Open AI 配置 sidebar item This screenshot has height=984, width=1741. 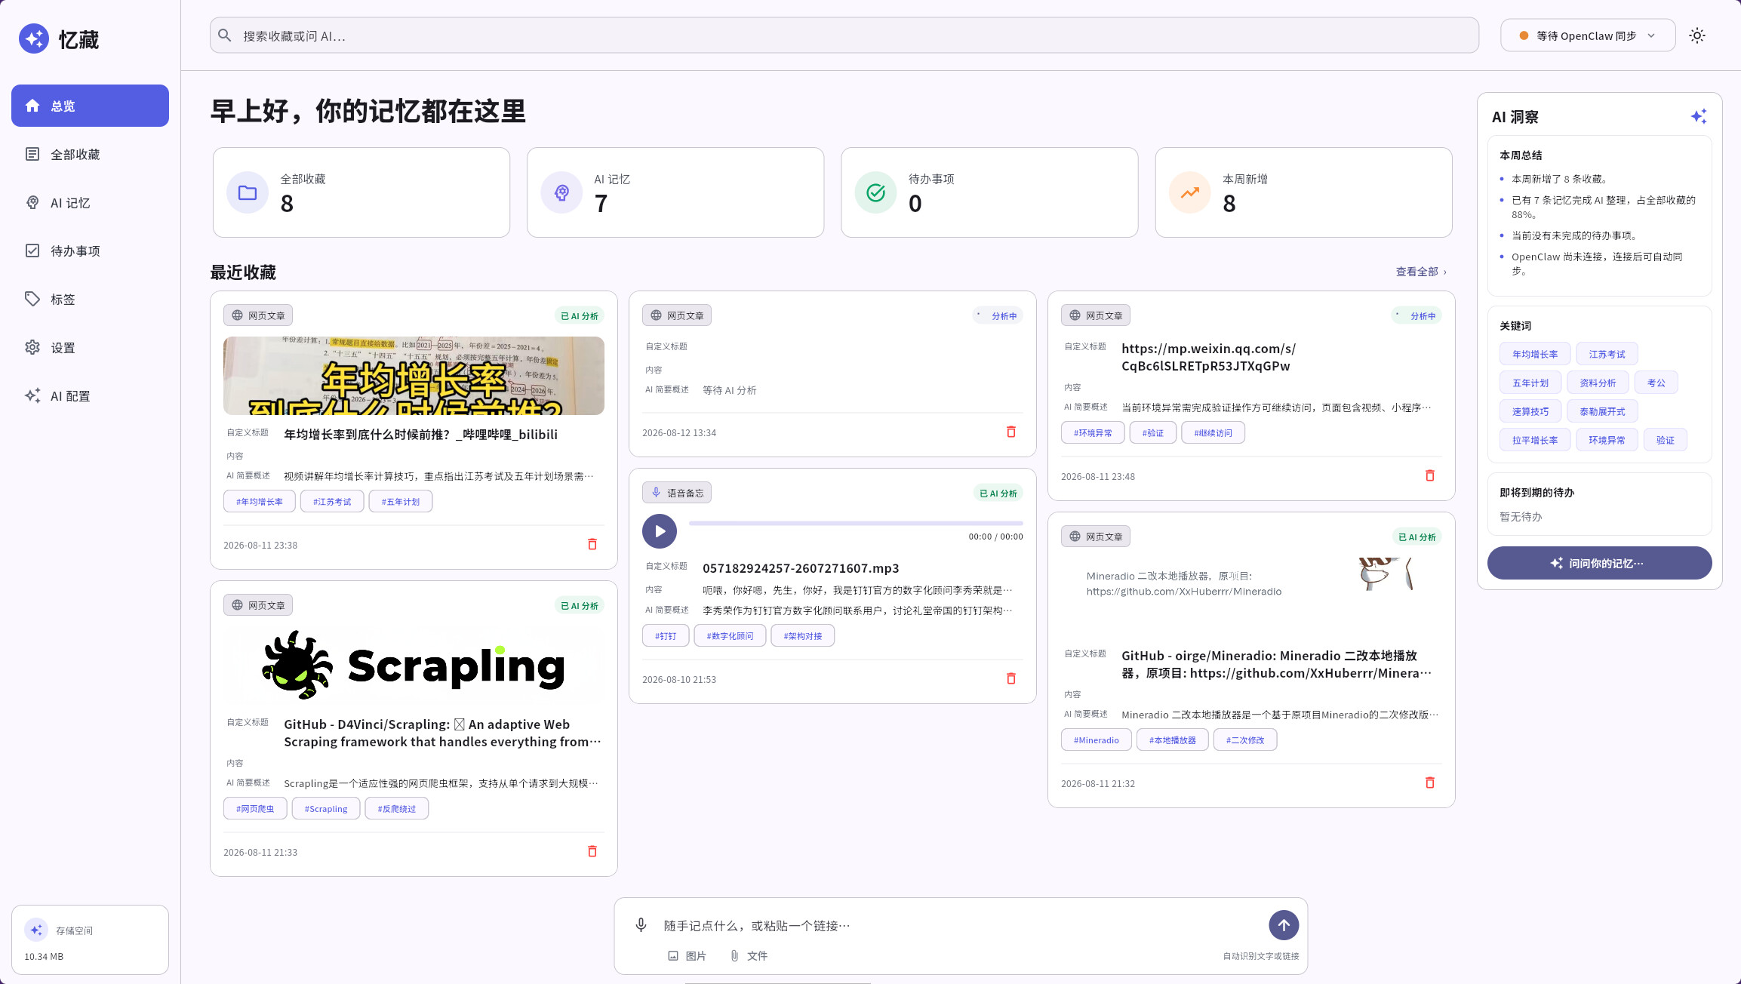coord(90,395)
